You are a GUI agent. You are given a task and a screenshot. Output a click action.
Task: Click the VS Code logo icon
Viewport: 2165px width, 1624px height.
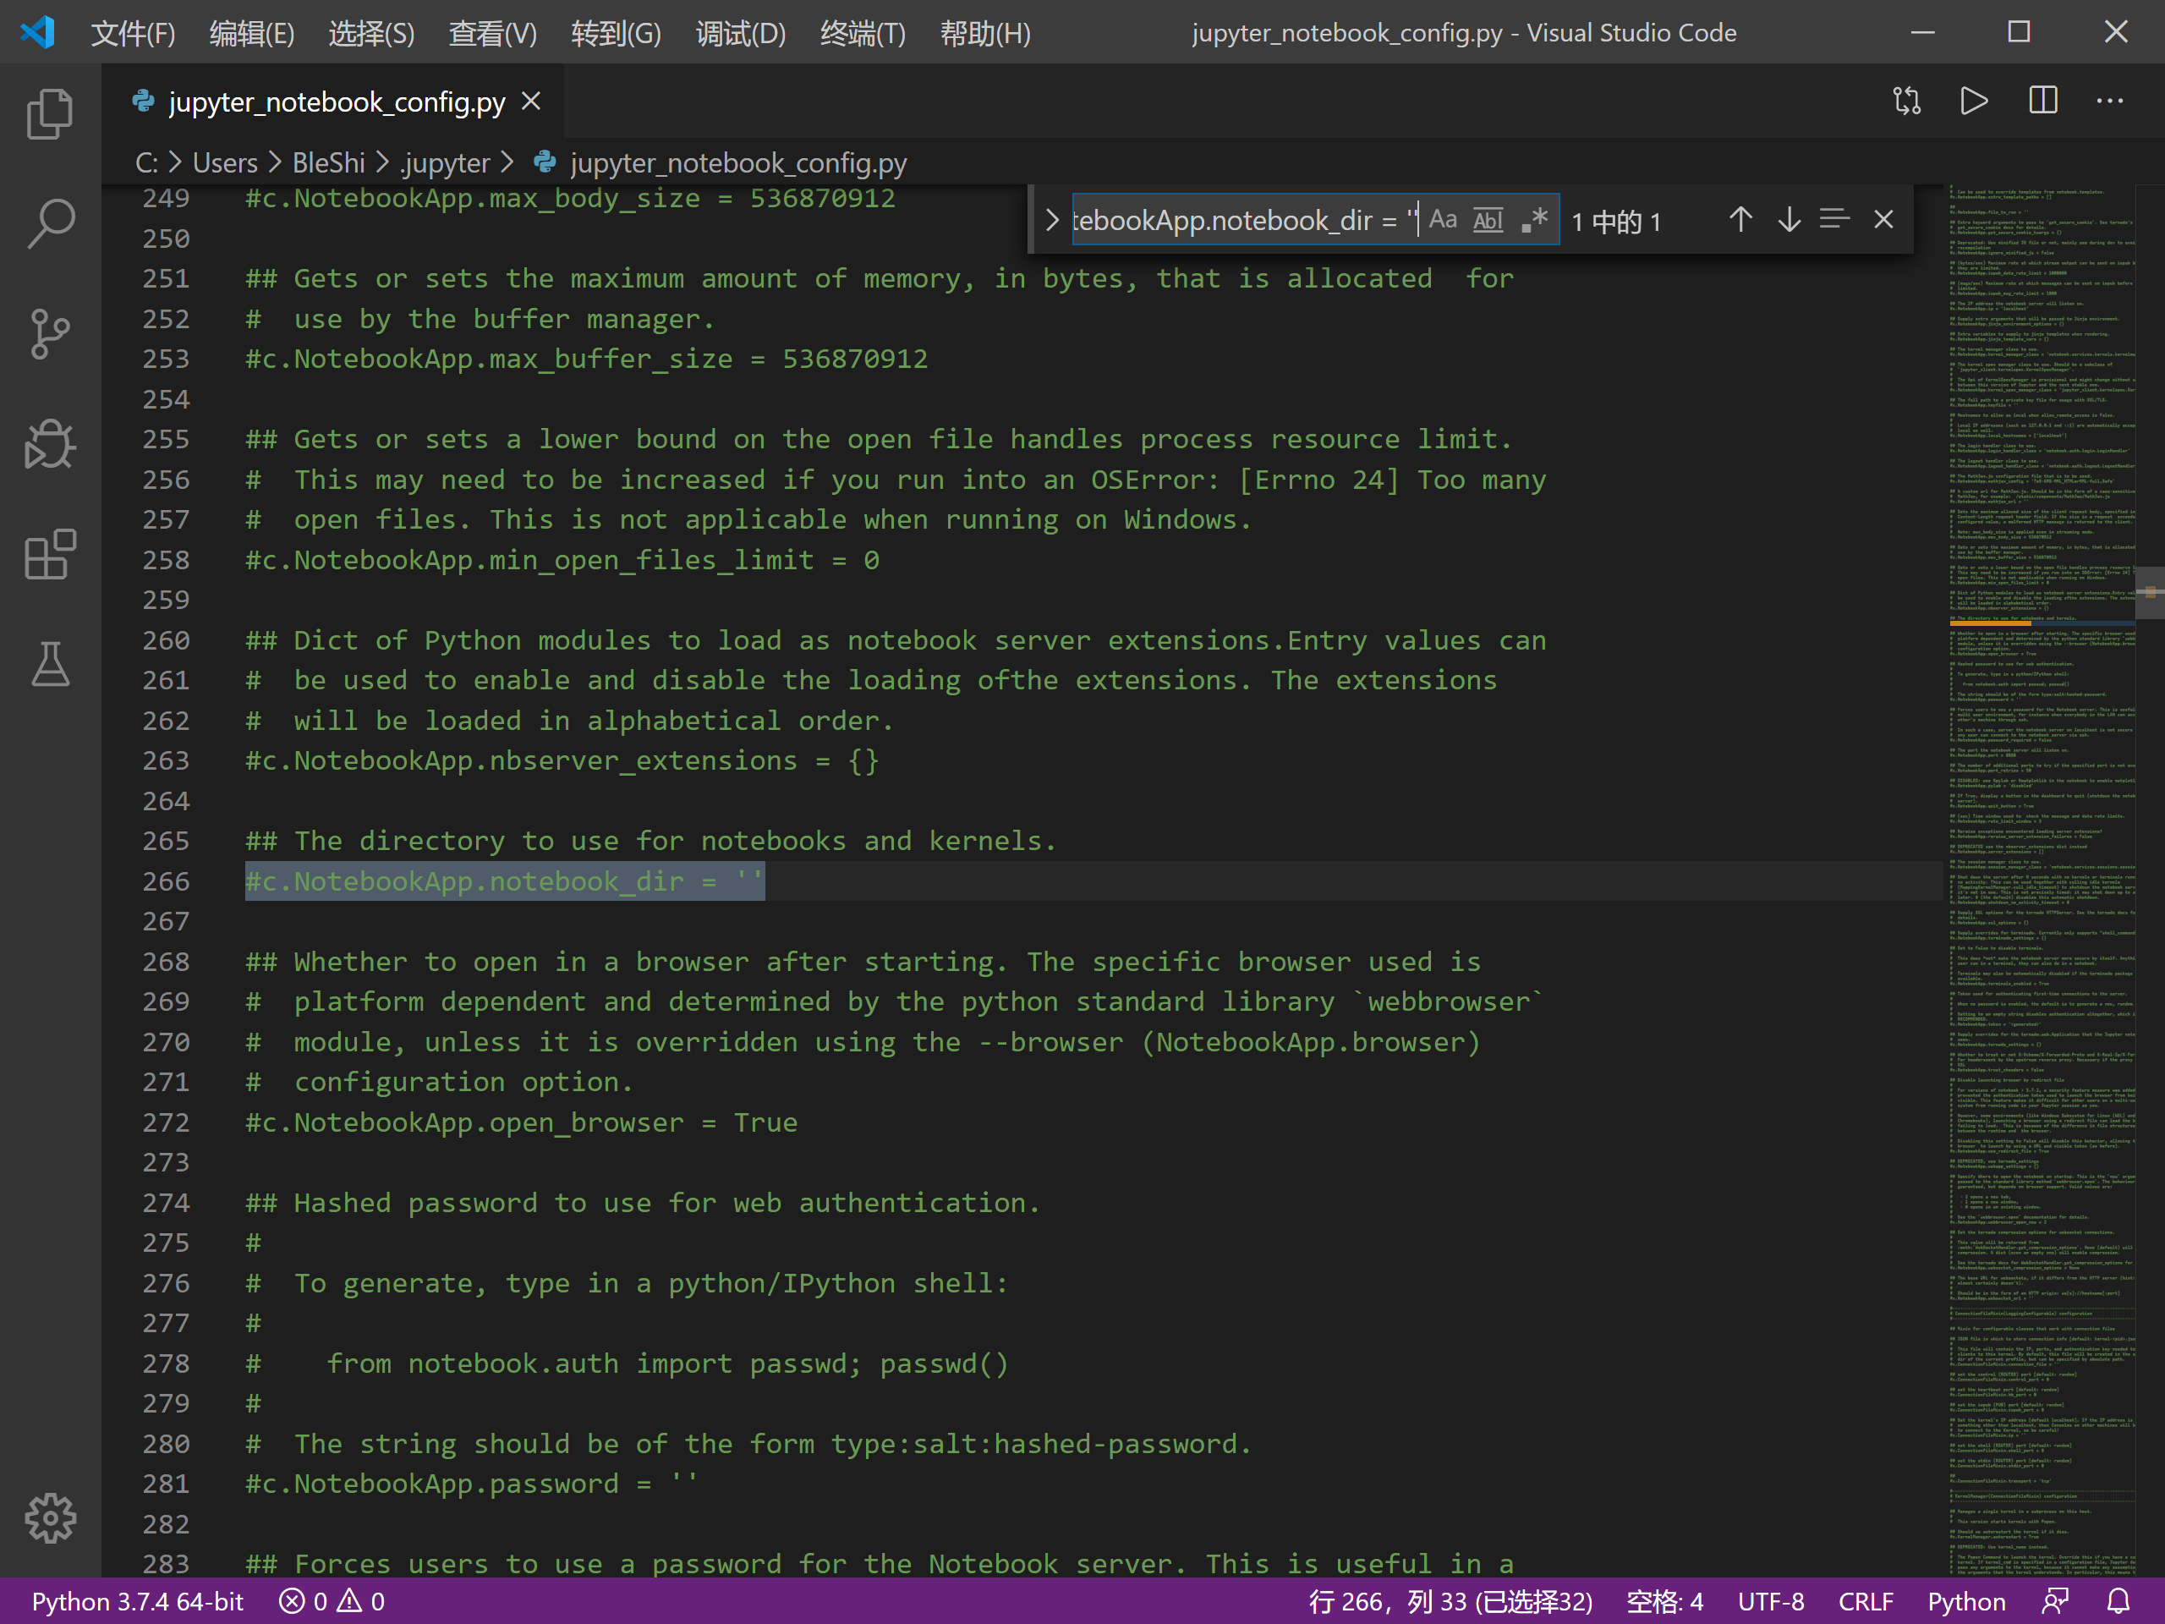coord(37,32)
